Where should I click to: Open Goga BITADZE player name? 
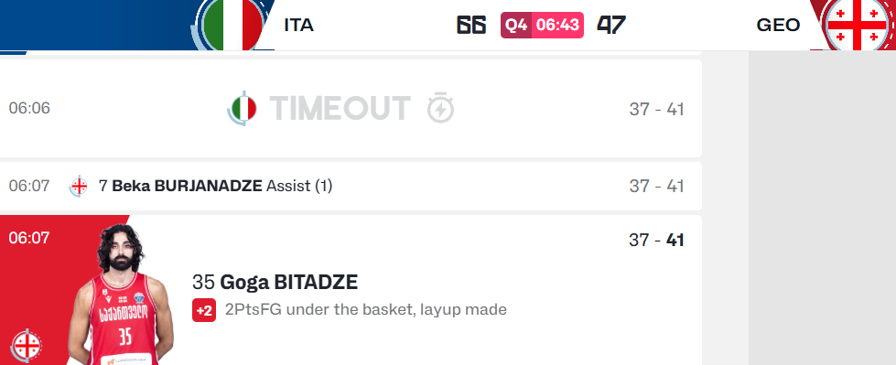click(x=289, y=282)
